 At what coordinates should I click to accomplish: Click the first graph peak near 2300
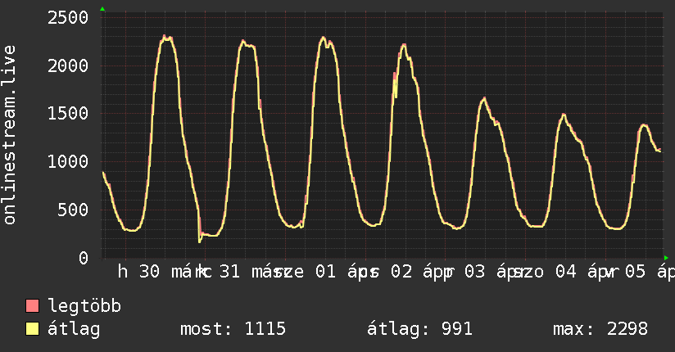tap(167, 38)
